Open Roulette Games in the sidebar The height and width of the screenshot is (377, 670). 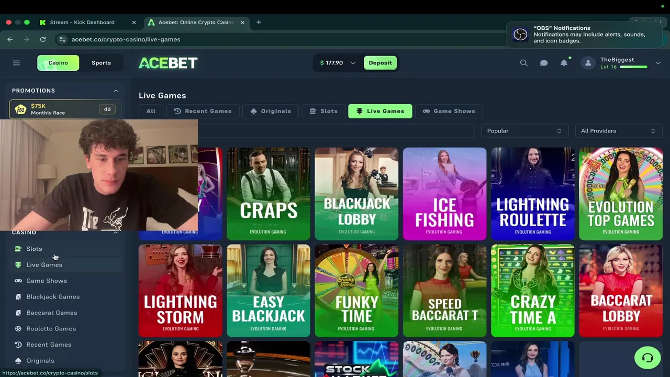pos(66,329)
